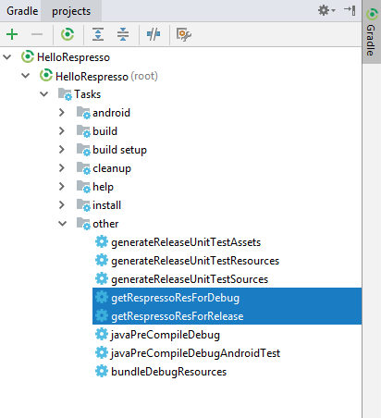This screenshot has height=418, width=381.
Task: Select the Gradle header tab
Action: tap(22, 11)
